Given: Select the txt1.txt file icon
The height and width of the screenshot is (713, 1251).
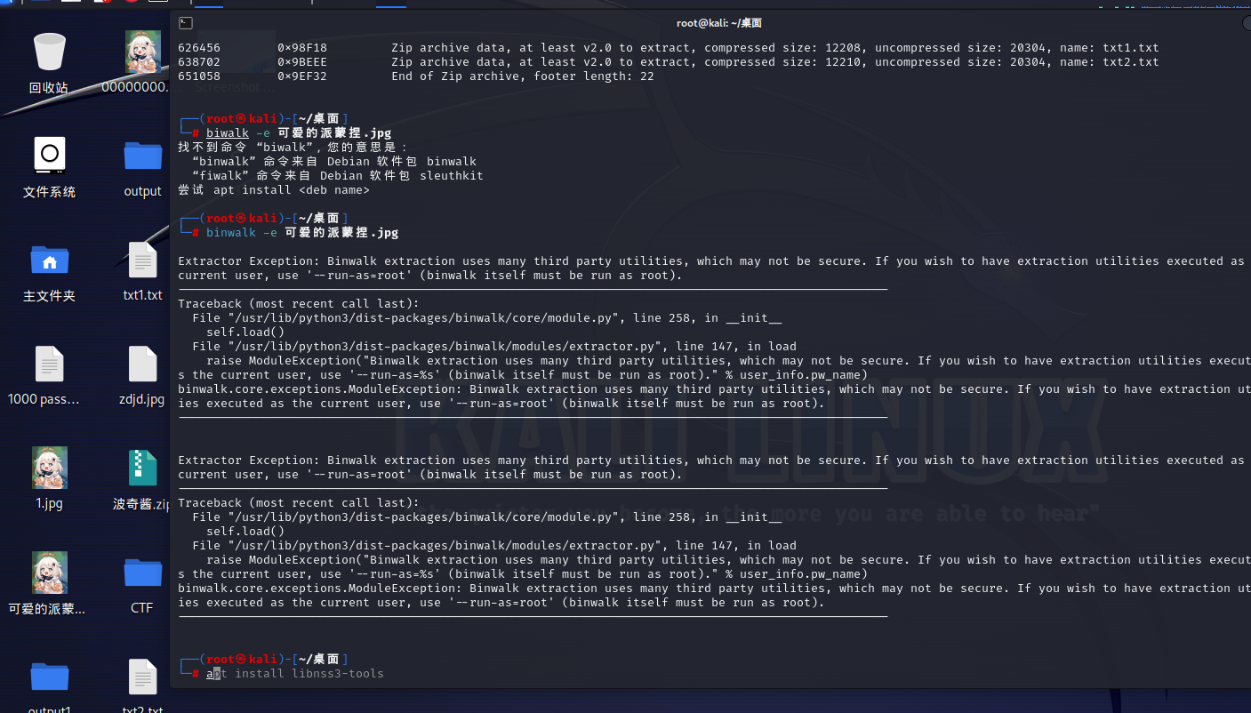Looking at the screenshot, I should tap(142, 260).
